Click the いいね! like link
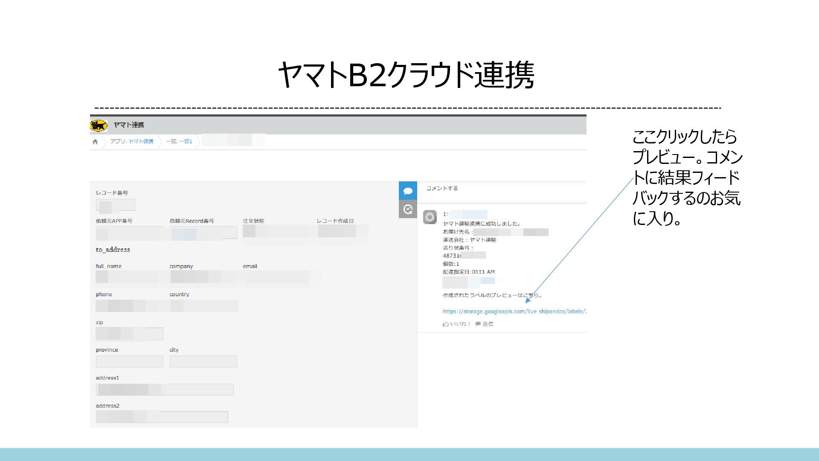Viewport: 819px width, 461px height. [x=460, y=324]
